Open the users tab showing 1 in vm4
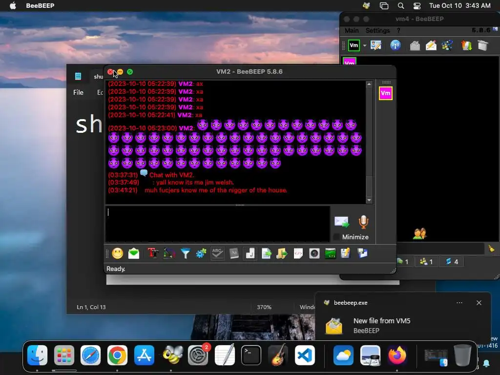The width and height of the screenshot is (500, 375). [x=426, y=262]
